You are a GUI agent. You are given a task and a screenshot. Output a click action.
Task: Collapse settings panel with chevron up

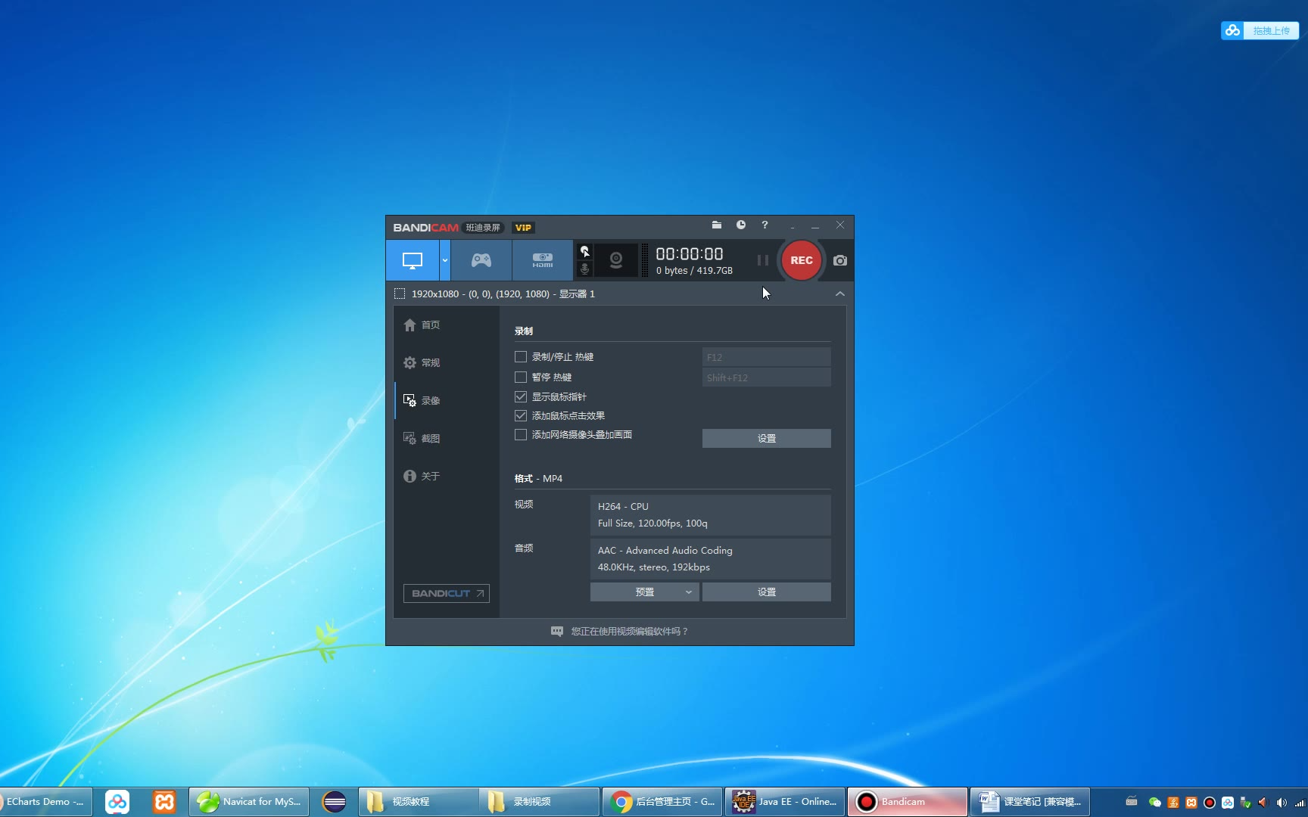840,294
